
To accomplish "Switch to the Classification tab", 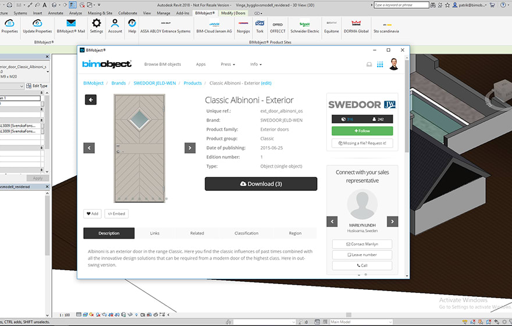I will coord(246,233).
